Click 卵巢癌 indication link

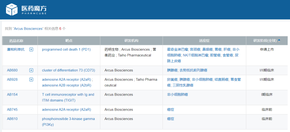pyautogui.click(x=172, y=80)
